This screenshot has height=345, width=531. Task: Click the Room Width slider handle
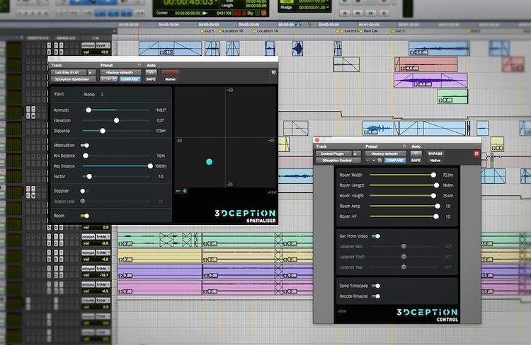[433, 175]
